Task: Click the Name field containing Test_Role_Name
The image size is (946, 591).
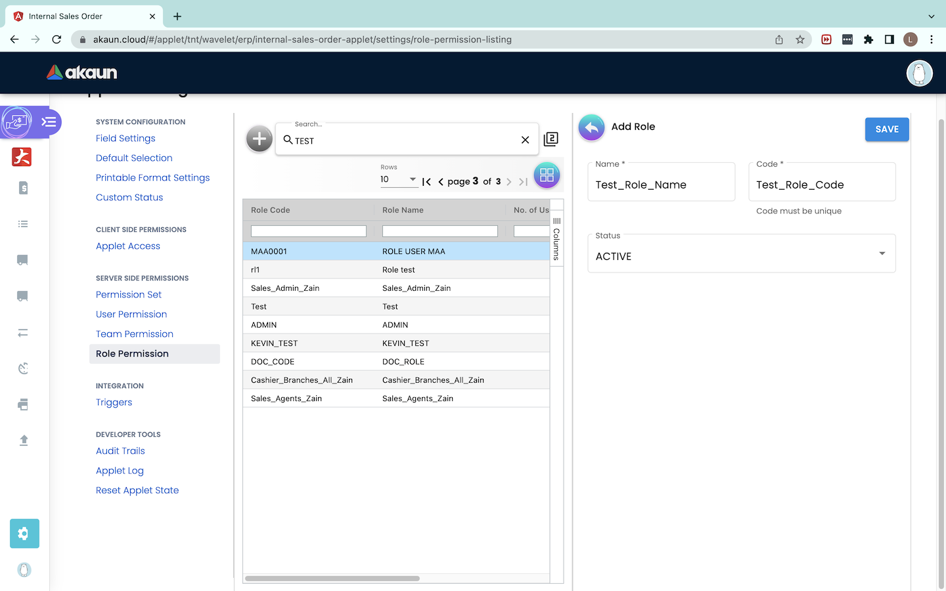Action: click(x=661, y=185)
